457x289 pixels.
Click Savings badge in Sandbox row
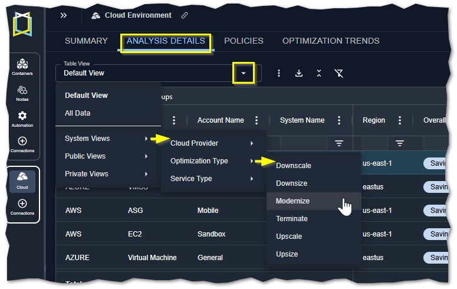pos(435,234)
